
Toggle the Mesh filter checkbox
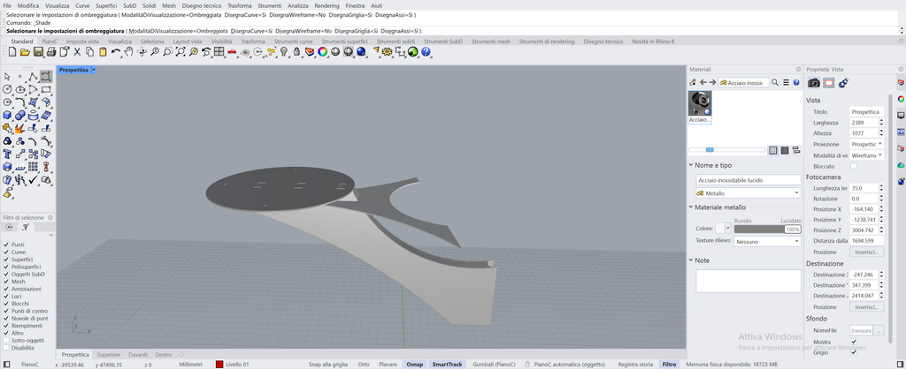(x=6, y=282)
